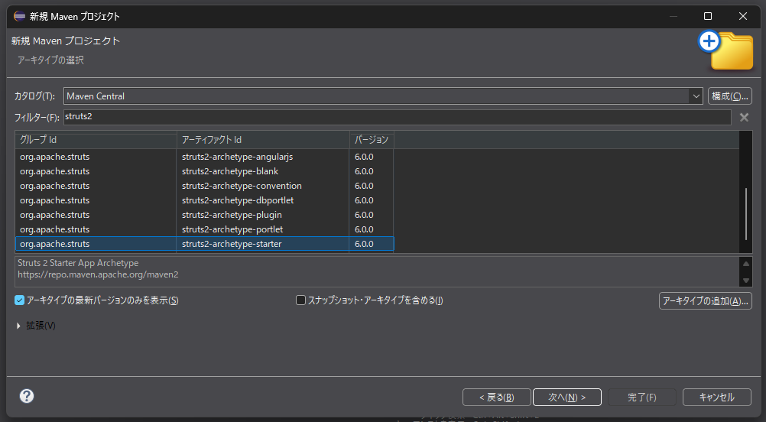This screenshot has height=422, width=766.
Task: Click the filter field containing struts2
Action: [398, 117]
